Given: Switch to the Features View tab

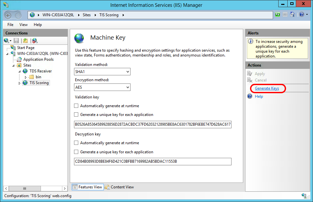Looking at the screenshot, I should pos(88,187).
